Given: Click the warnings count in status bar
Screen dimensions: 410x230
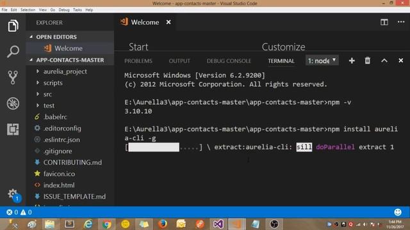Looking at the screenshot, I should [26, 212].
